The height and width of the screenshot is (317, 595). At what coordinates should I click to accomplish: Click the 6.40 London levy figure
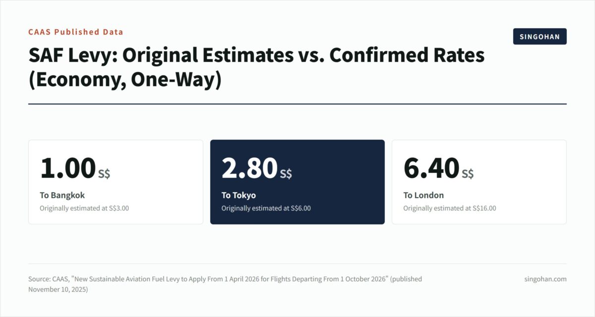(431, 168)
